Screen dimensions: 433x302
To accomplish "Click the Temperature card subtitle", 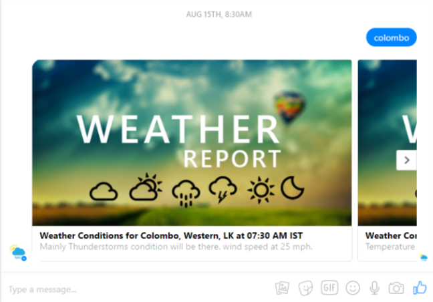I will coord(390,247).
